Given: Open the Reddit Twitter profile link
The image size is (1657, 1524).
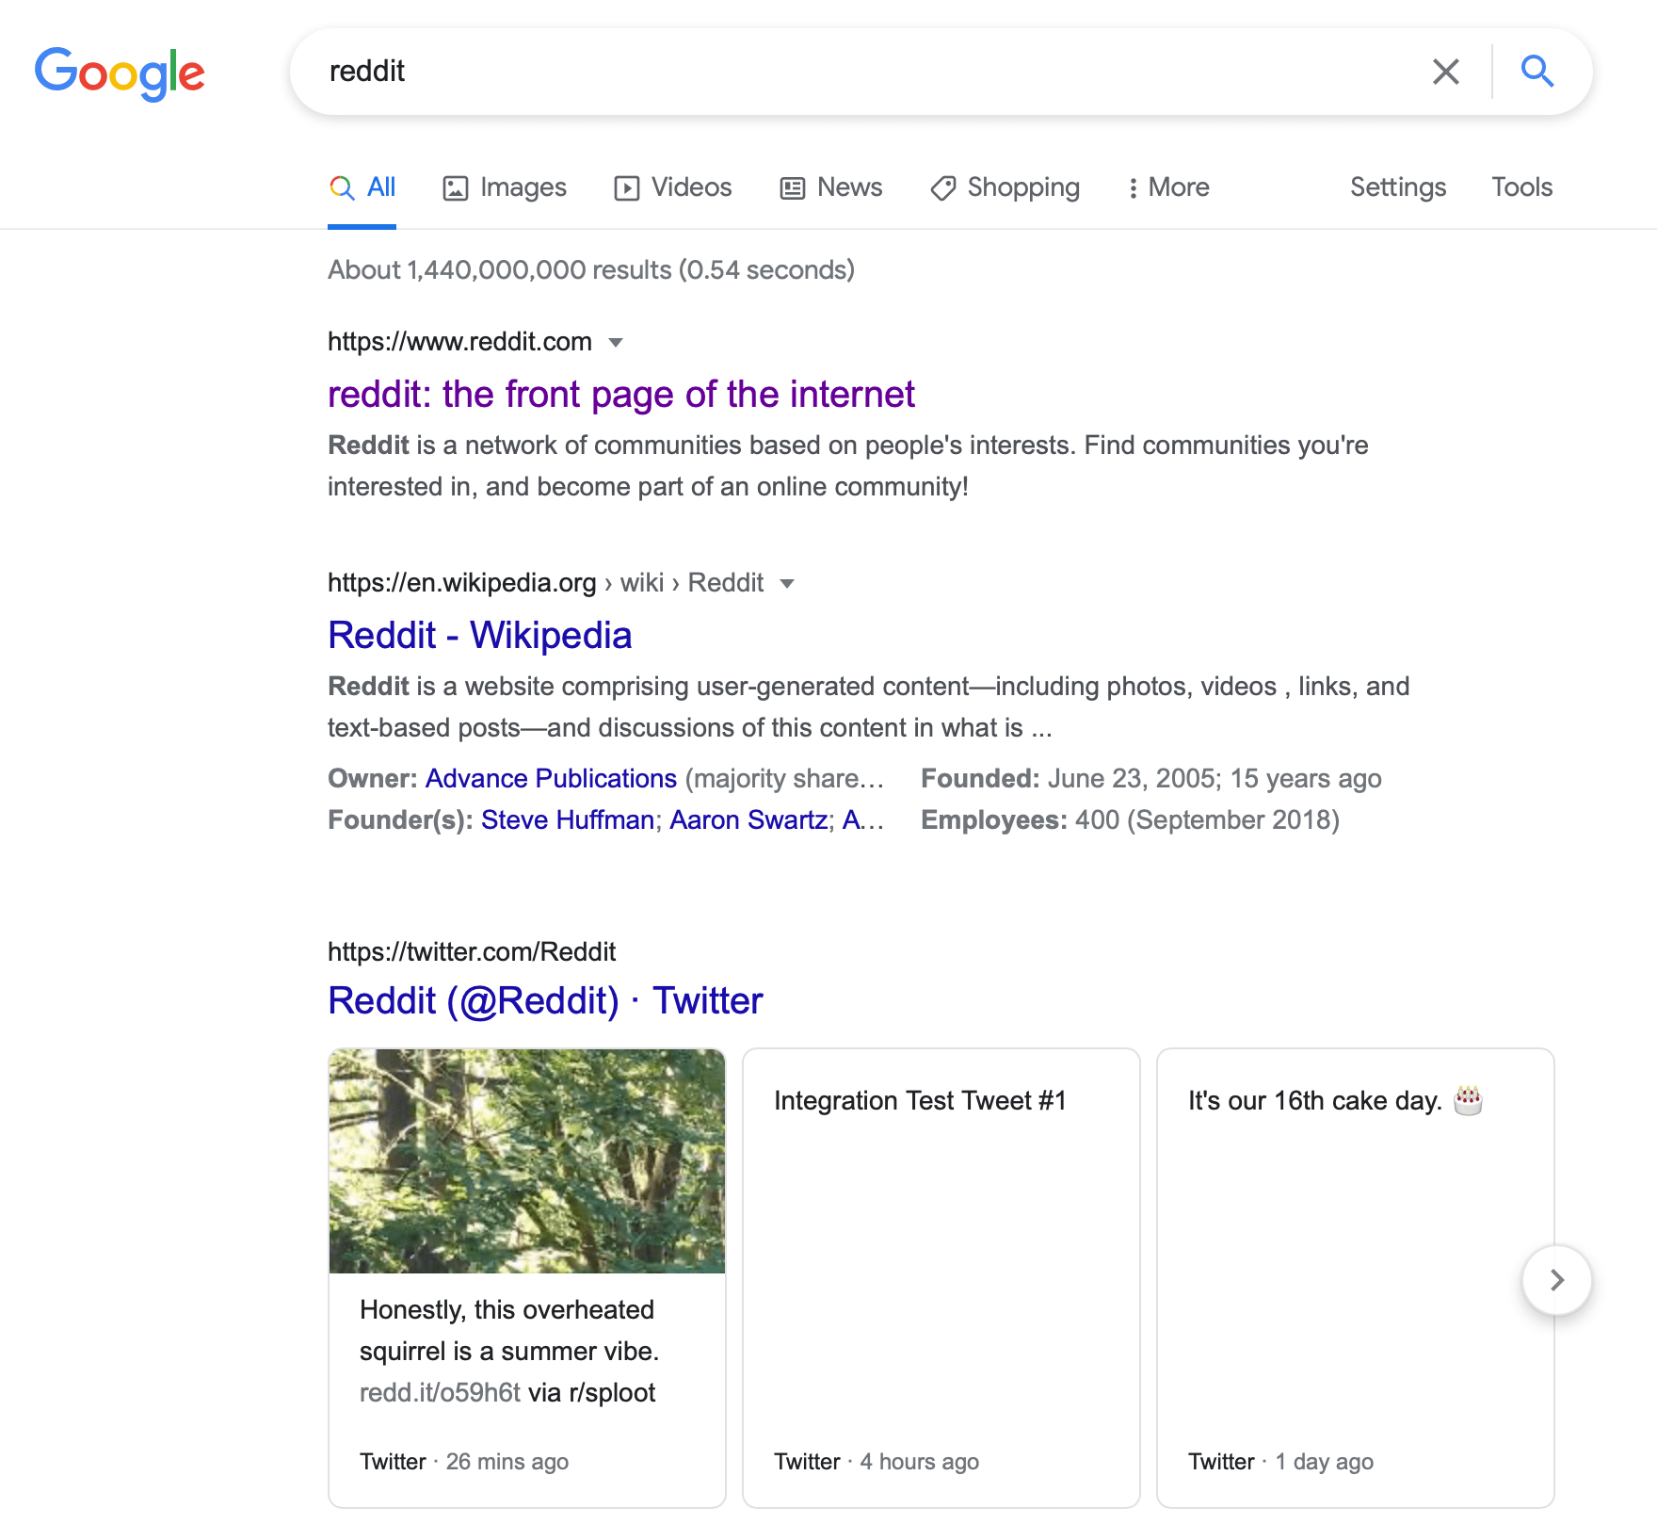Looking at the screenshot, I should (x=544, y=1000).
